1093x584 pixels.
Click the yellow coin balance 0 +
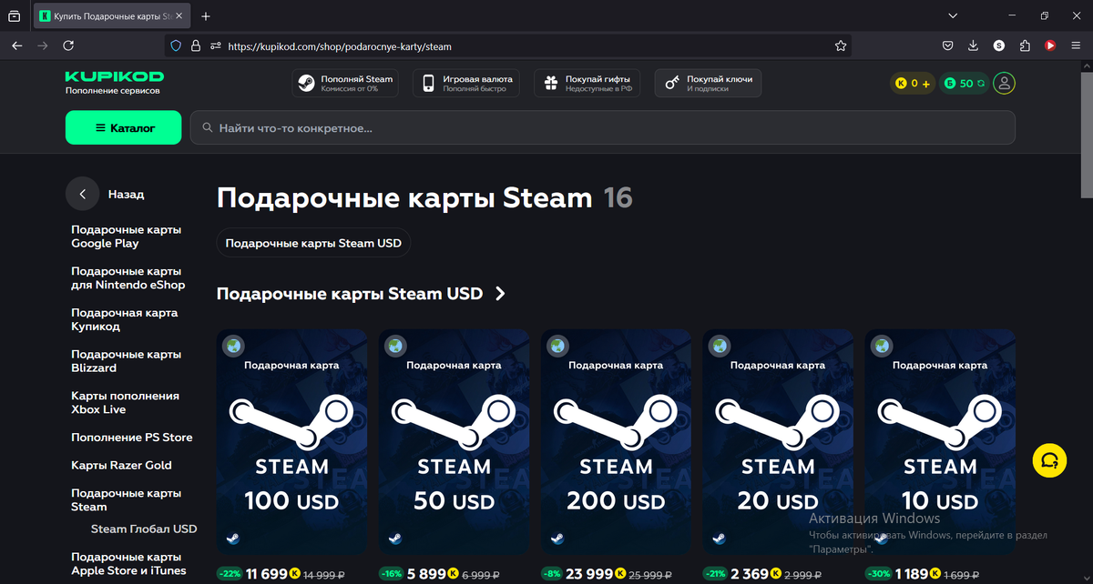tap(913, 84)
